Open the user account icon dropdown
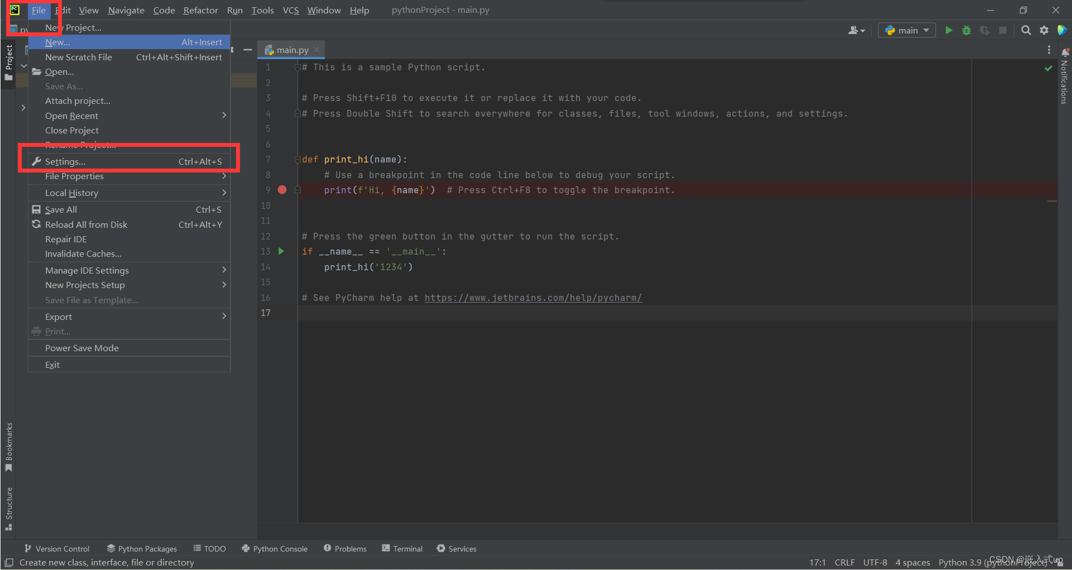Screen dimensions: 1072x570 pyautogui.click(x=857, y=30)
